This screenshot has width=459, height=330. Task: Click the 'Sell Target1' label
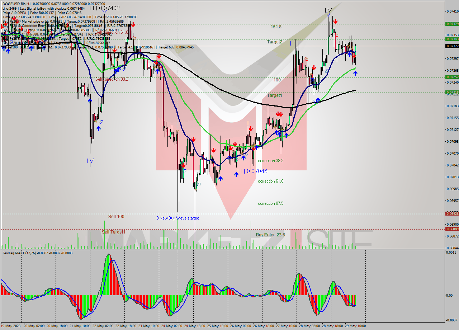coord(114,232)
